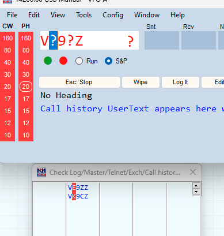Select 10 meter band in CW column
The image size is (224, 236).
tap(7, 135)
